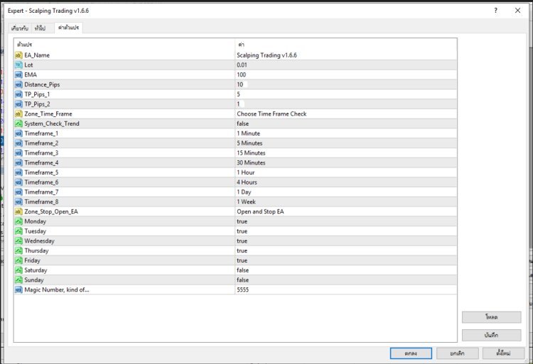Image resolution: width=533 pixels, height=364 pixels.
Task: Click the icon beside Zone_Stop_Open_EA
Action: [18, 211]
